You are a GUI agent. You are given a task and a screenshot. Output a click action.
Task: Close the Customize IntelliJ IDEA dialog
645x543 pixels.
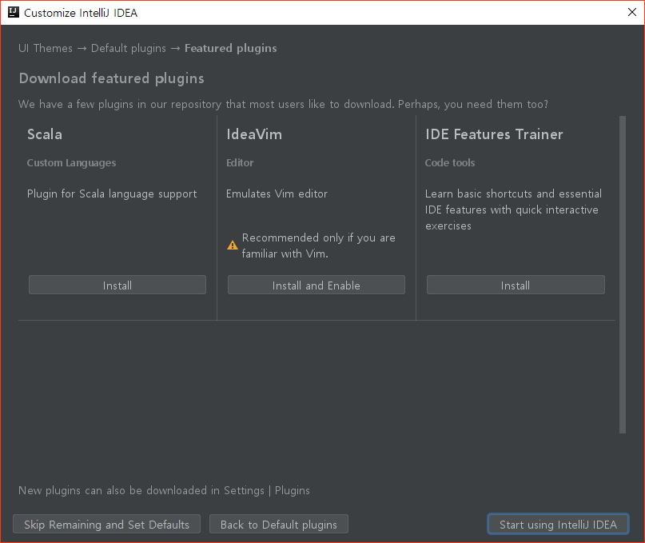pyautogui.click(x=632, y=12)
